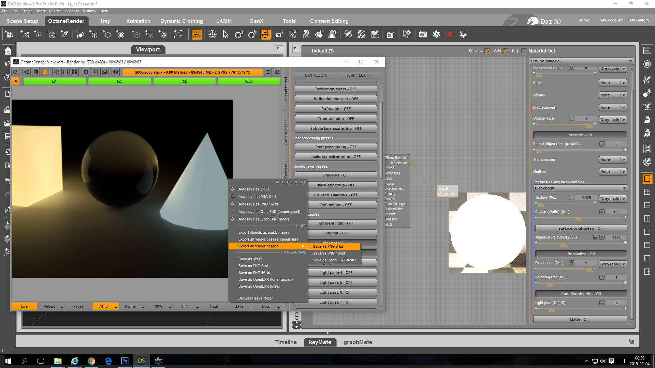Open Photoshop from the Windows taskbar
Image resolution: width=655 pixels, height=368 pixels.
click(x=125, y=361)
